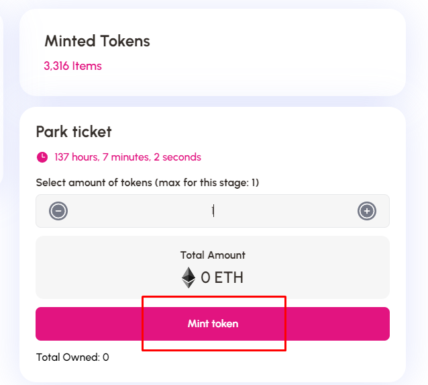Click the 137 hours countdown timer text
428x385 pixels.
[x=127, y=157]
